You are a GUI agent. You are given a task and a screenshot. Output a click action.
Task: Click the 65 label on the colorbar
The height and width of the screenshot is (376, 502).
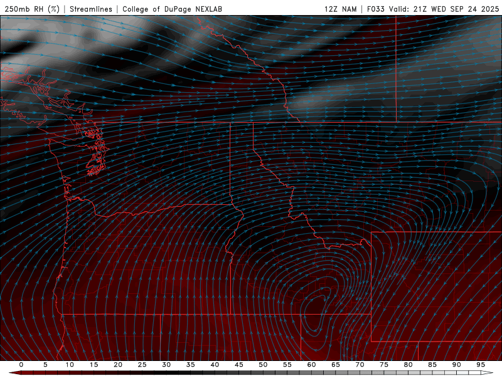click(x=336, y=365)
